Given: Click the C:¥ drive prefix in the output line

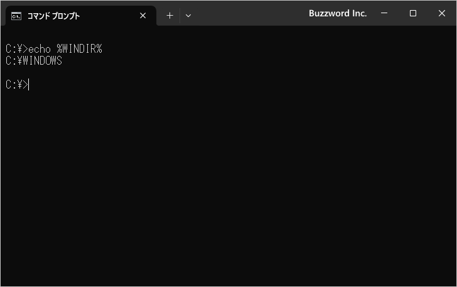Looking at the screenshot, I should tap(14, 61).
